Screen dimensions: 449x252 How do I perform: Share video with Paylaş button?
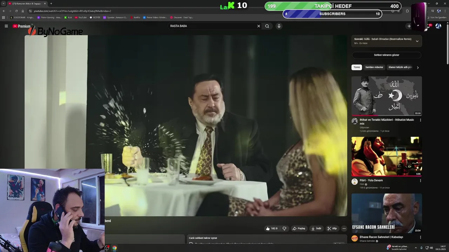[x=299, y=229]
